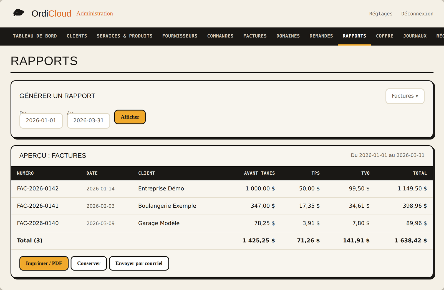Select client Garage Modèle cell
The height and width of the screenshot is (290, 444).
159,223
